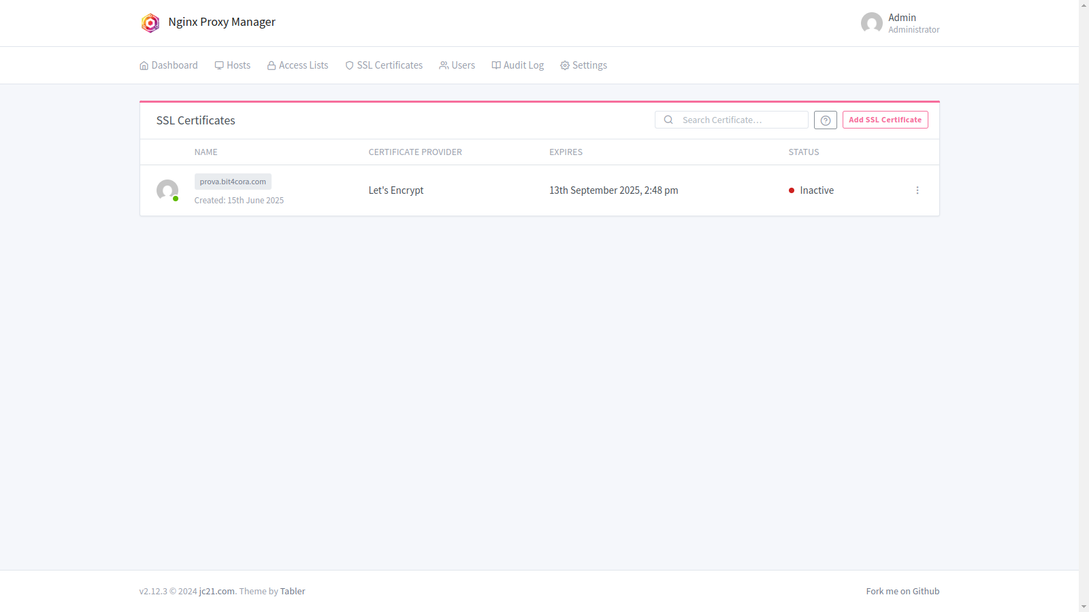Viewport: 1089px width, 612px height.
Task: Click the page's vertical scrollbar
Action: point(1084,306)
